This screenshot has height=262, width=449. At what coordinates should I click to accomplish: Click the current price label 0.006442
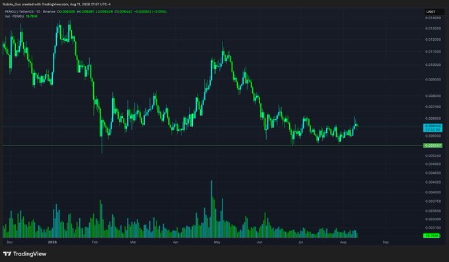(432, 128)
